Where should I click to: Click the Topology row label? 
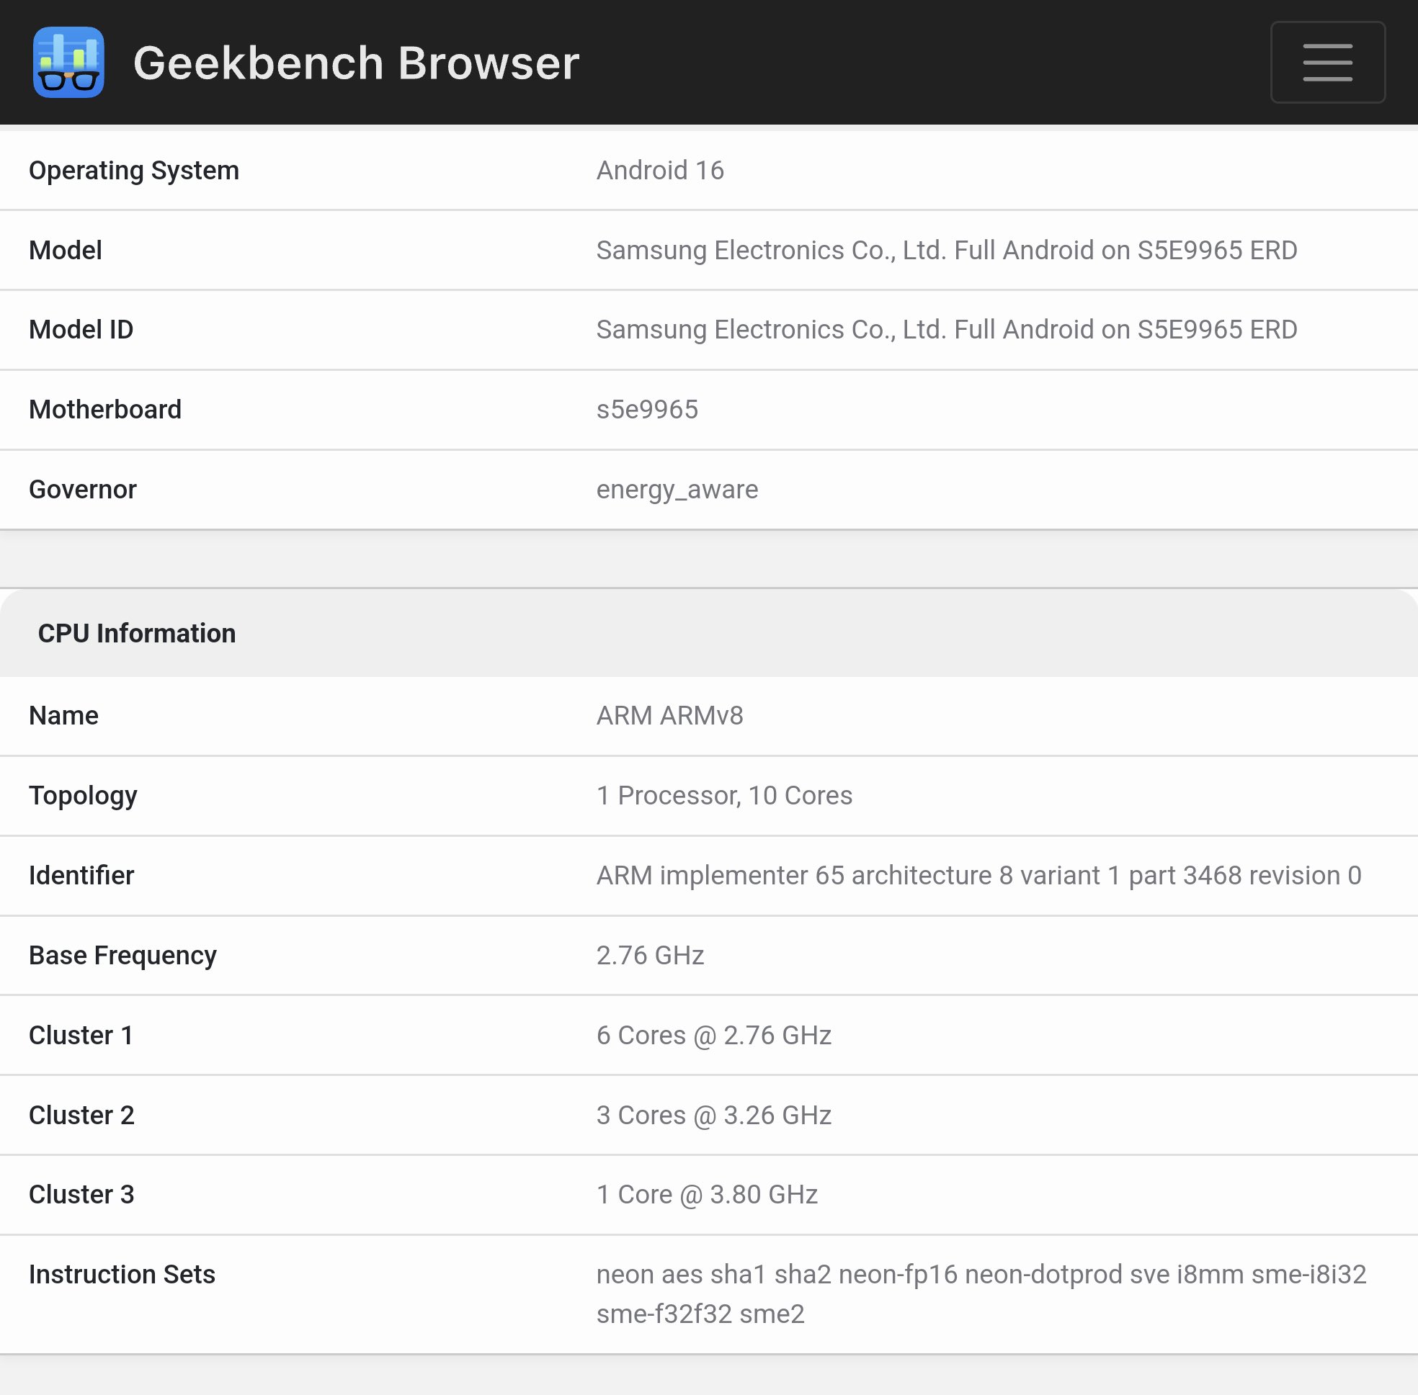(83, 796)
